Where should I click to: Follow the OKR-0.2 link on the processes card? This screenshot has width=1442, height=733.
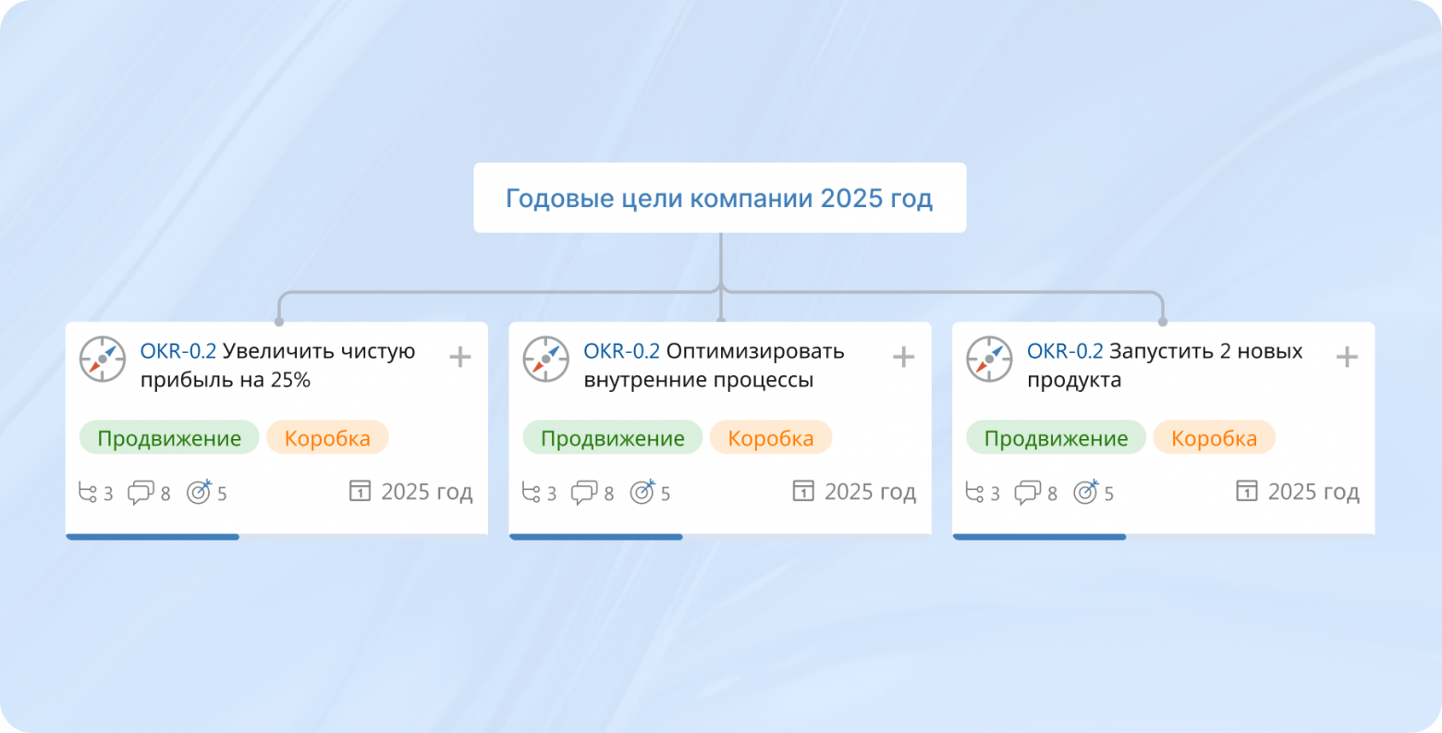click(619, 350)
